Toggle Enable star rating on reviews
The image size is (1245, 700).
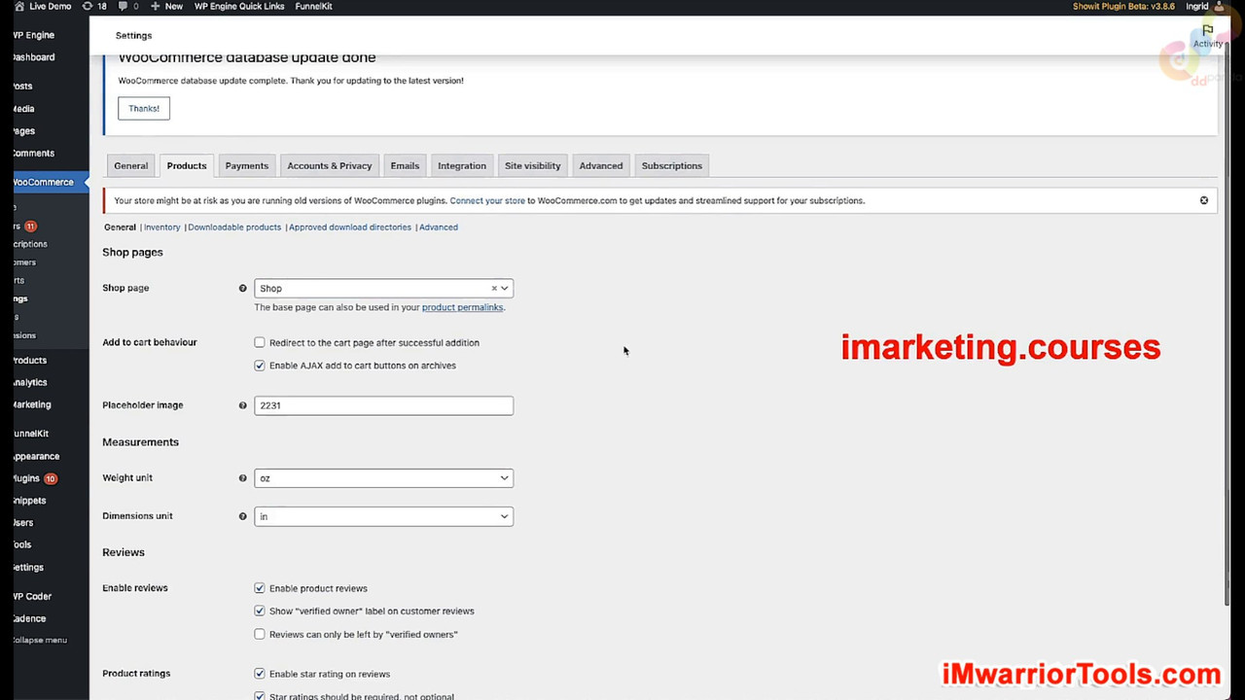pos(260,674)
